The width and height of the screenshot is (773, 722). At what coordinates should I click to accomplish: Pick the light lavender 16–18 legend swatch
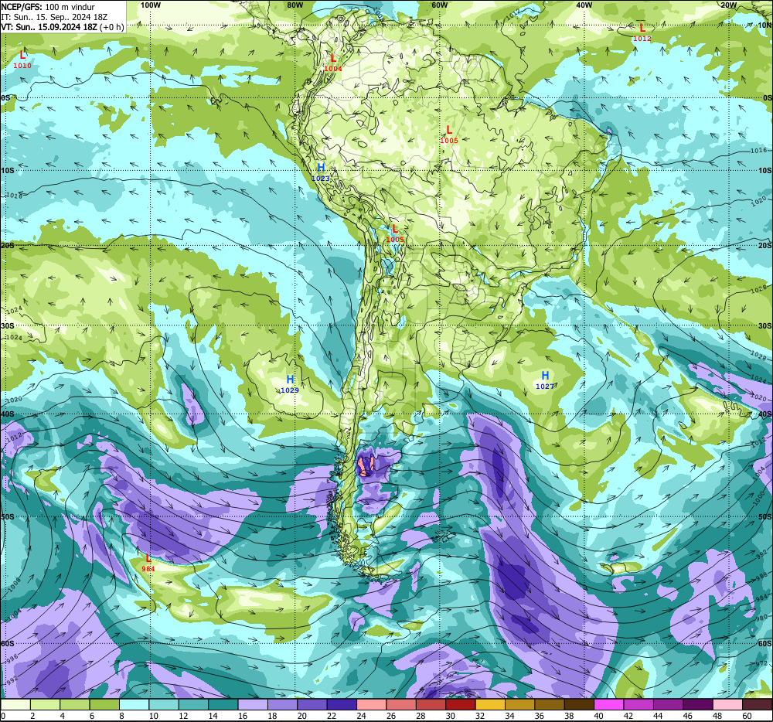pos(253,704)
